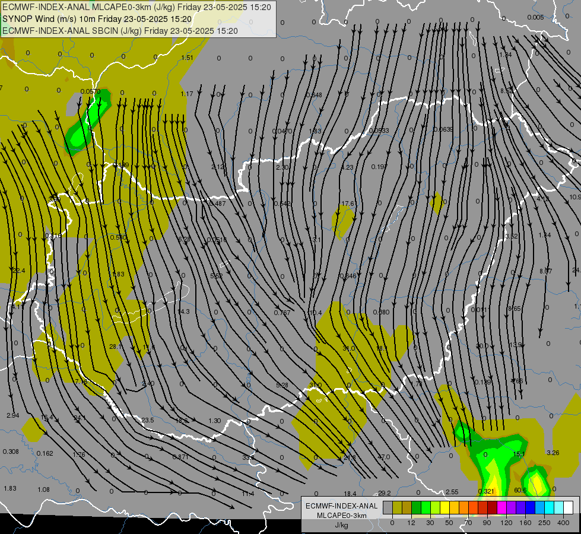Click the legend unit label J/kg
This screenshot has width=581, height=534.
click(x=341, y=525)
